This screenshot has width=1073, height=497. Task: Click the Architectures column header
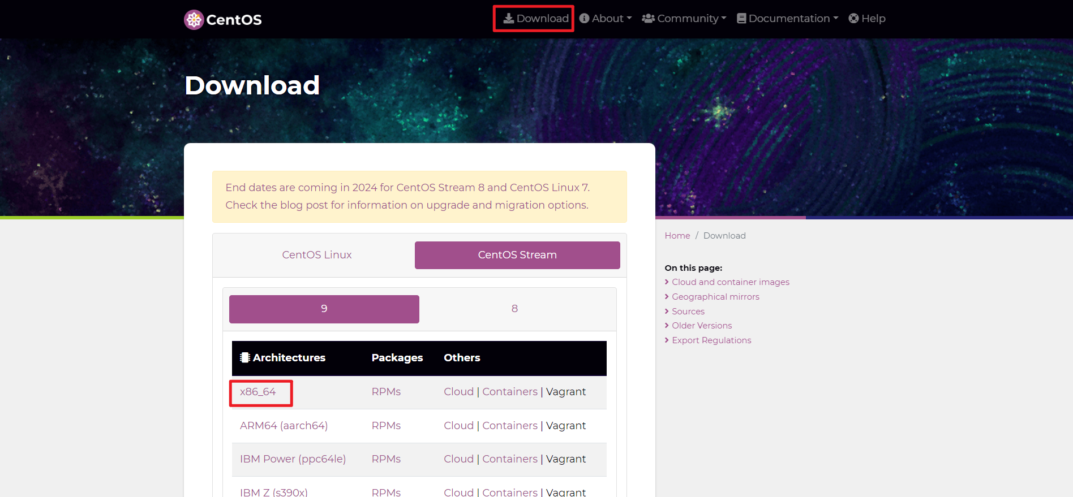click(283, 358)
